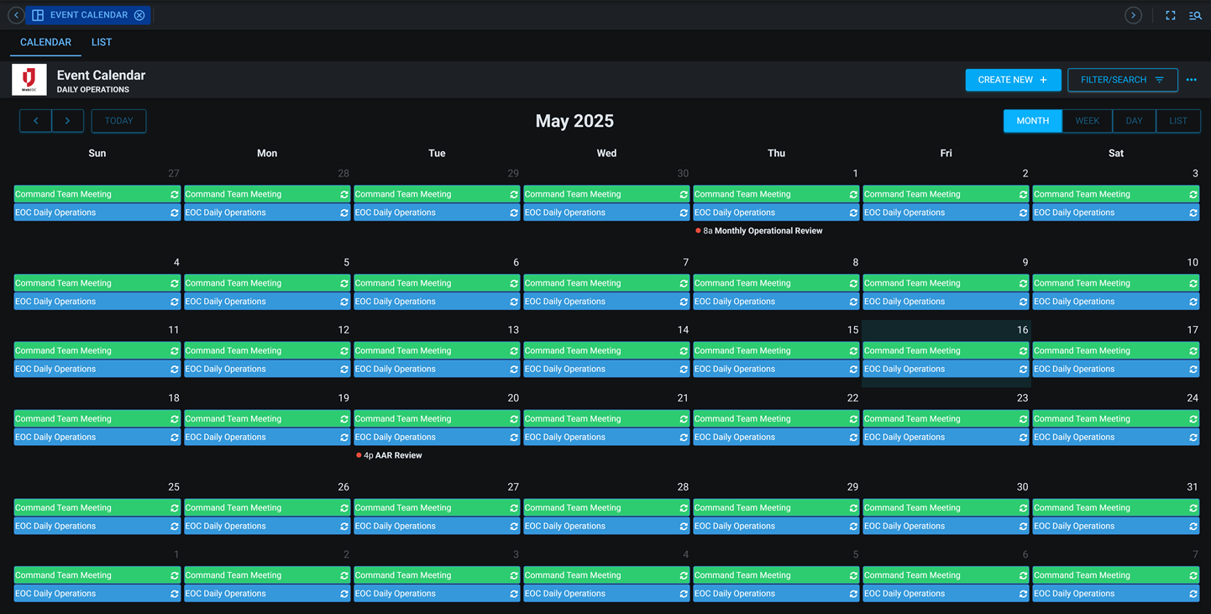Open the ellipsis overflow menu near Filter/Search
The image size is (1211, 614).
tap(1192, 80)
